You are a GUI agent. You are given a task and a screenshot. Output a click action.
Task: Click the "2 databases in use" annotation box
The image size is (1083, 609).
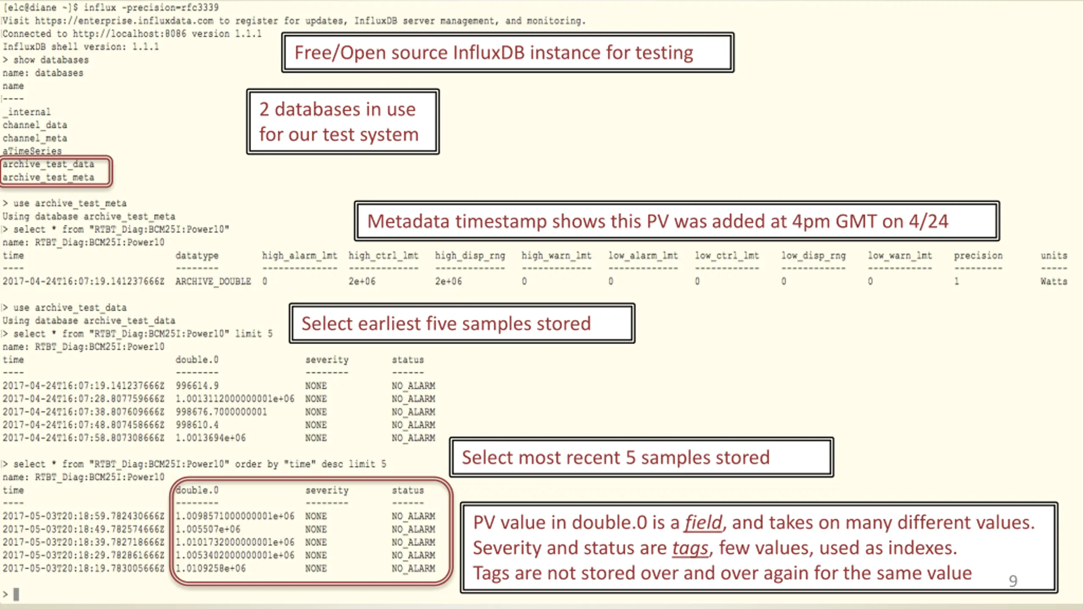tap(343, 122)
